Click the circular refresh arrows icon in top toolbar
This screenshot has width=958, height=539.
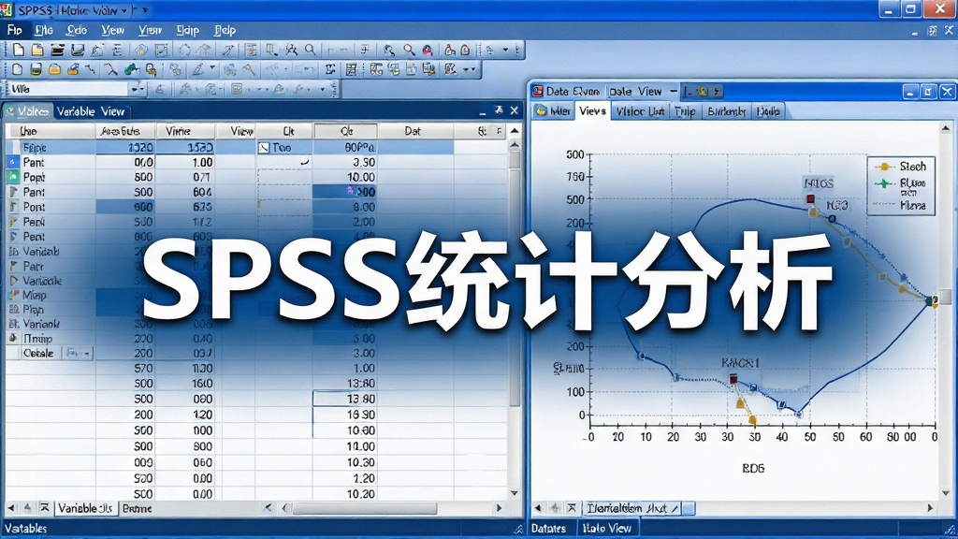click(x=184, y=50)
